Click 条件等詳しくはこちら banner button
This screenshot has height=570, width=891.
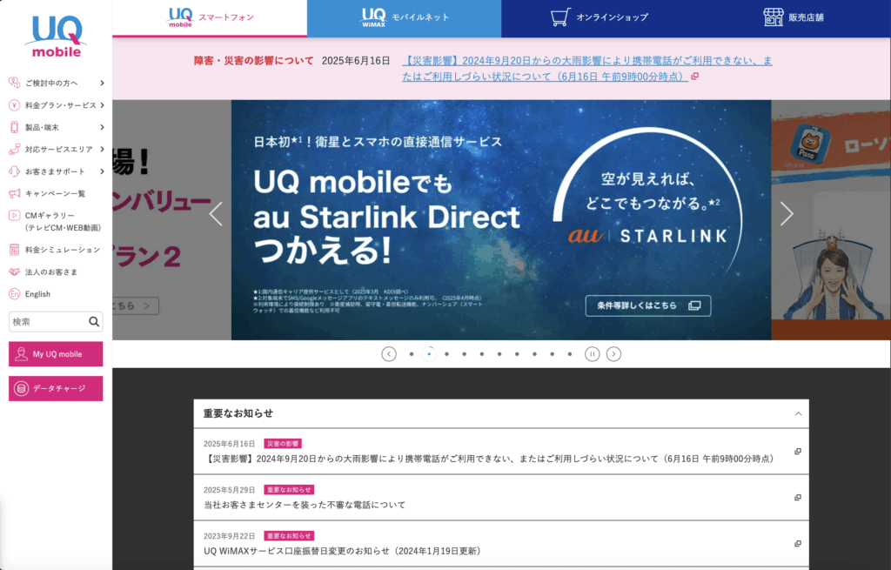coord(648,305)
